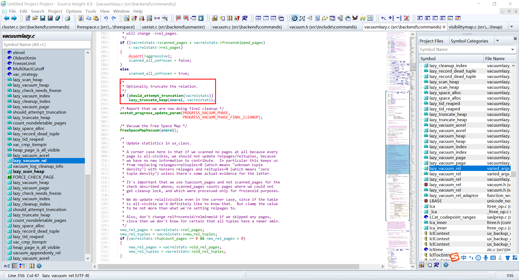Open settings gear in left symbol panel

tap(39, 266)
